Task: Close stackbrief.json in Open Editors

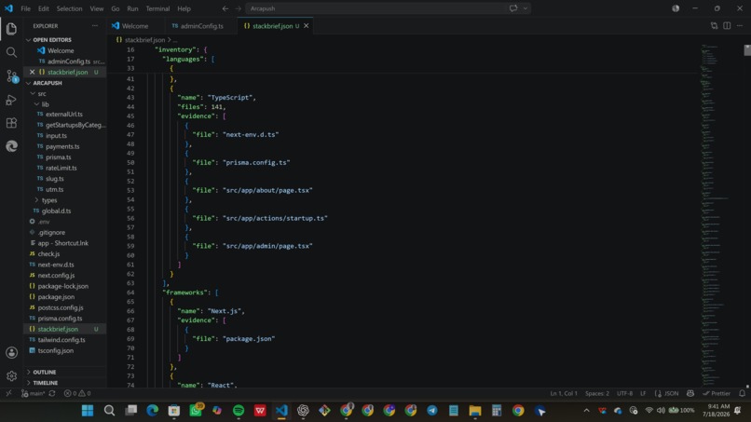Action: point(32,72)
